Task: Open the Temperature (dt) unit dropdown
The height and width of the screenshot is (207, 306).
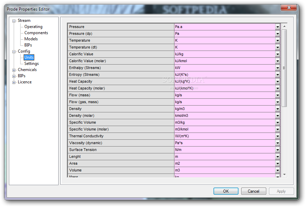Action: point(278,47)
